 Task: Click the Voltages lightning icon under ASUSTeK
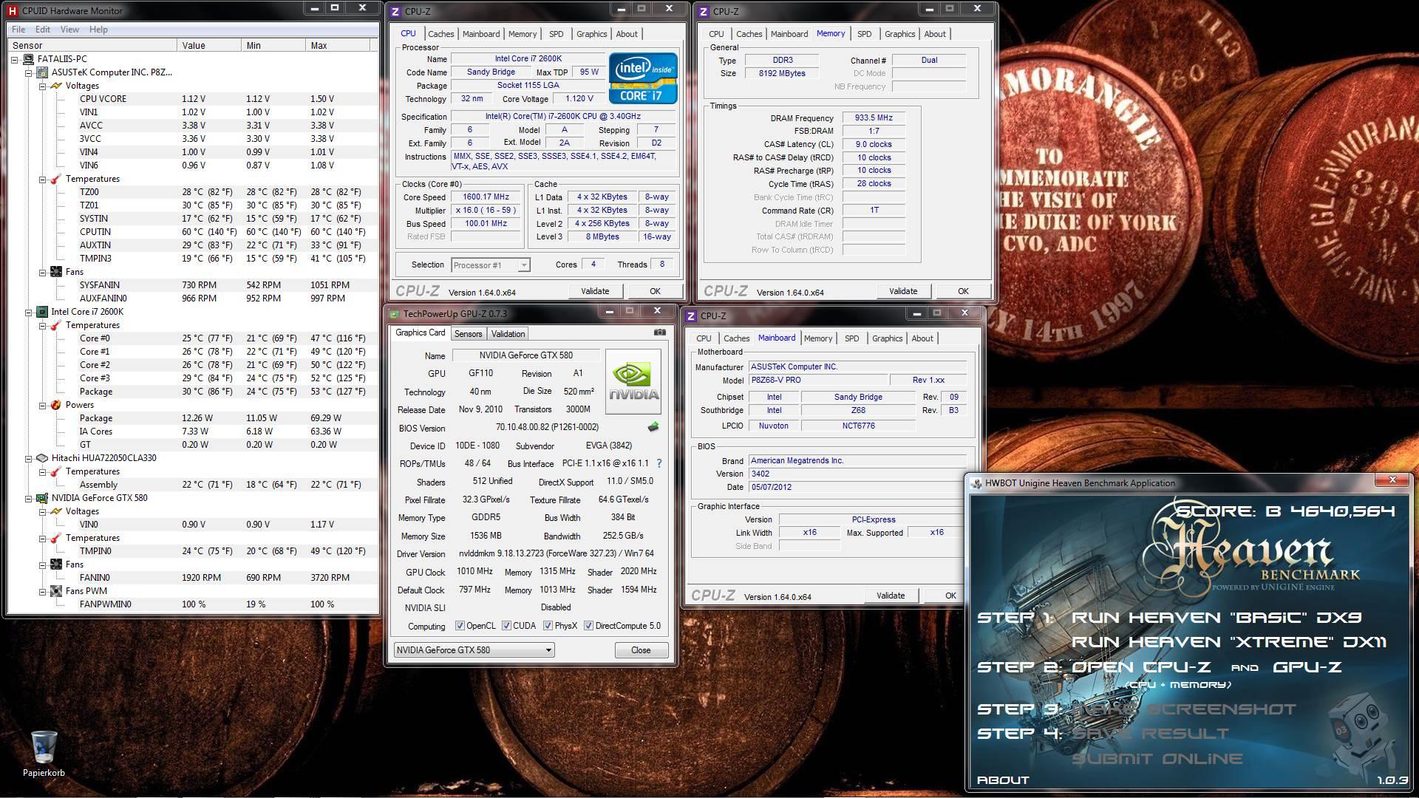tap(55, 86)
